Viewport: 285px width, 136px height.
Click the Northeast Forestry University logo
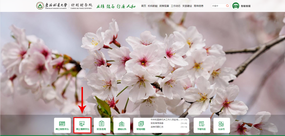tap(40, 6)
